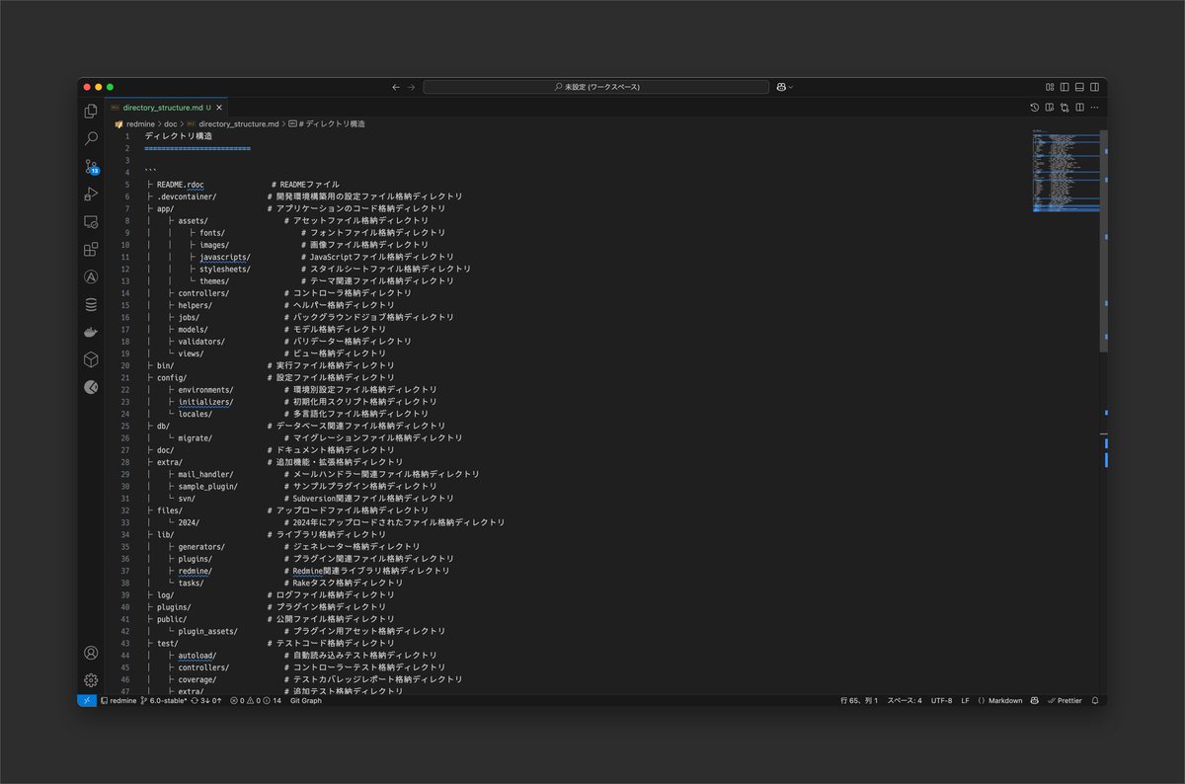Open file history timeline icon in editor toolbar

tap(1034, 107)
